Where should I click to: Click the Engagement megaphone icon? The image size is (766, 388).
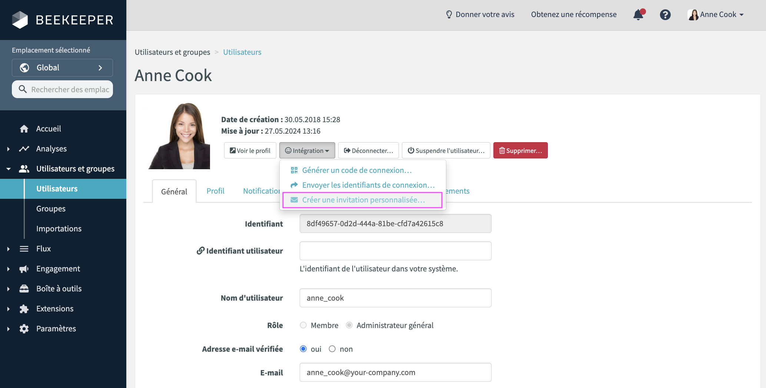tap(24, 269)
